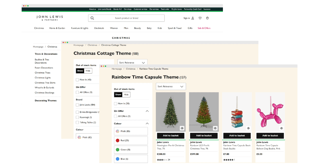The image size is (319, 167).
Task: Open the Home & Garden menu
Action: [57, 28]
